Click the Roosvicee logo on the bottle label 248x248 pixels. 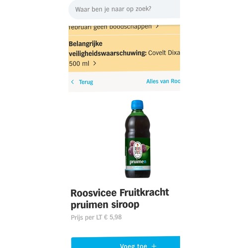point(137,150)
